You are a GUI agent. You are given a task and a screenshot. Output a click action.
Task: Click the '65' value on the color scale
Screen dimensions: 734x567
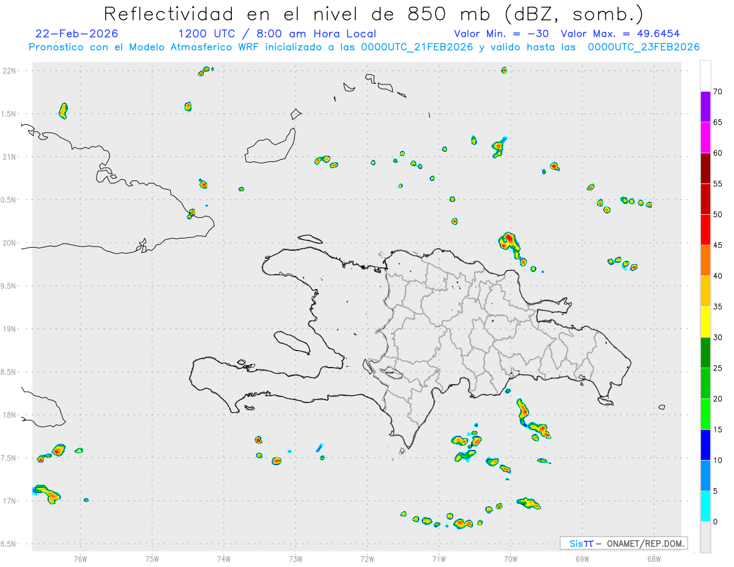pyautogui.click(x=718, y=122)
